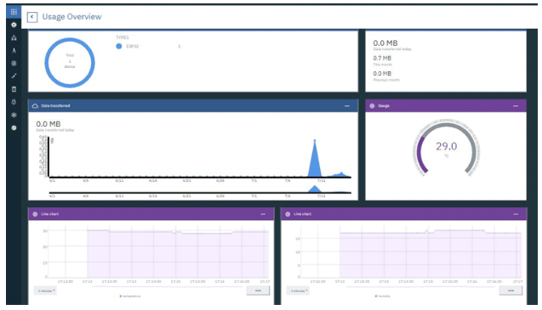Viewport: 542px width, 310px height.
Task: Open the Data transferred card options menu
Action: point(347,106)
